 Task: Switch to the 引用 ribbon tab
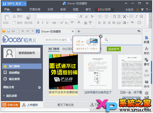pyautogui.click(x=50, y=9)
